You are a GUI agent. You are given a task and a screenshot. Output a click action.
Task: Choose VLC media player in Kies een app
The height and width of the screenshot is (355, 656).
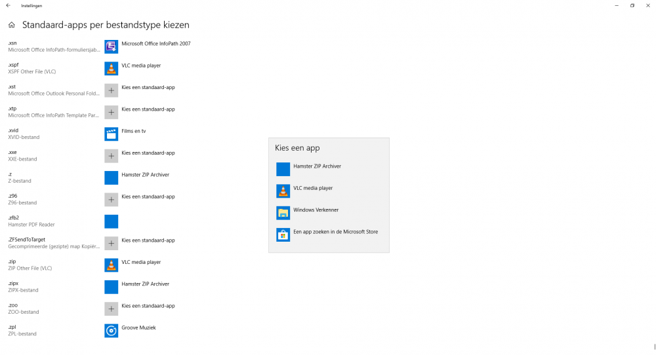click(329, 191)
